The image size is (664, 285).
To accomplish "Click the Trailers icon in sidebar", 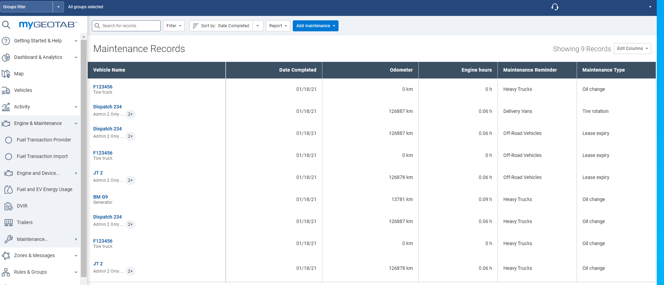I will (x=9, y=223).
